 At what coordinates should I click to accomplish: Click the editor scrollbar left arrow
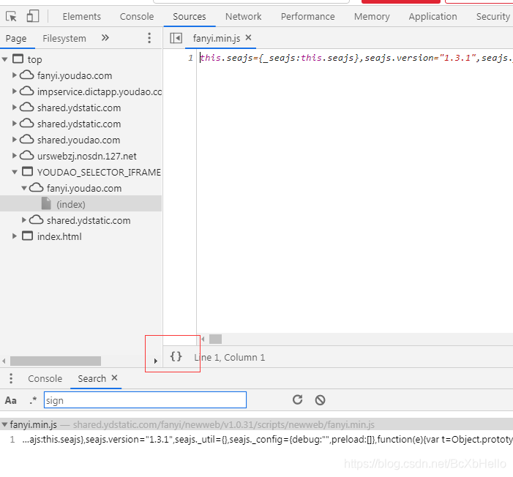203,339
